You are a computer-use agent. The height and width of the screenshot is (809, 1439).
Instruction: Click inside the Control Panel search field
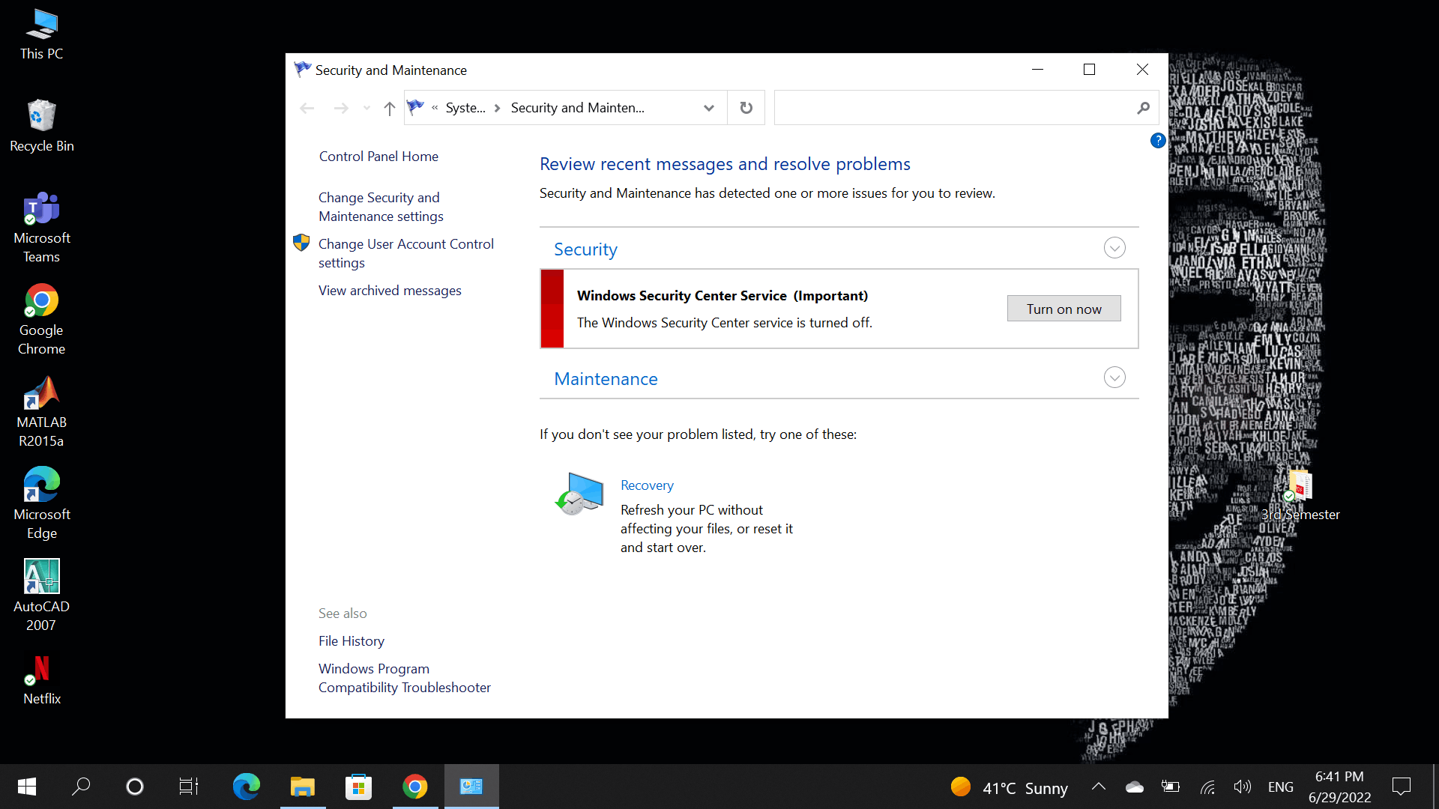click(x=952, y=108)
